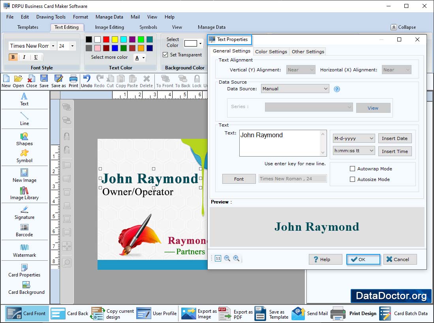Pick the yellow text color swatch
The height and width of the screenshot is (323, 434).
click(115, 39)
